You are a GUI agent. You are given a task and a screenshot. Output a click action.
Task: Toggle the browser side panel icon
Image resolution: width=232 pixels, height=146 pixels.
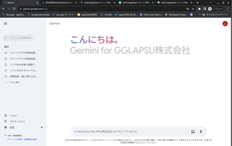[x=205, y=9]
